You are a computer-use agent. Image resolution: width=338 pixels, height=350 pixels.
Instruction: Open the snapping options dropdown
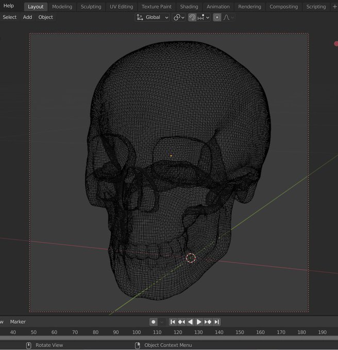(x=204, y=17)
